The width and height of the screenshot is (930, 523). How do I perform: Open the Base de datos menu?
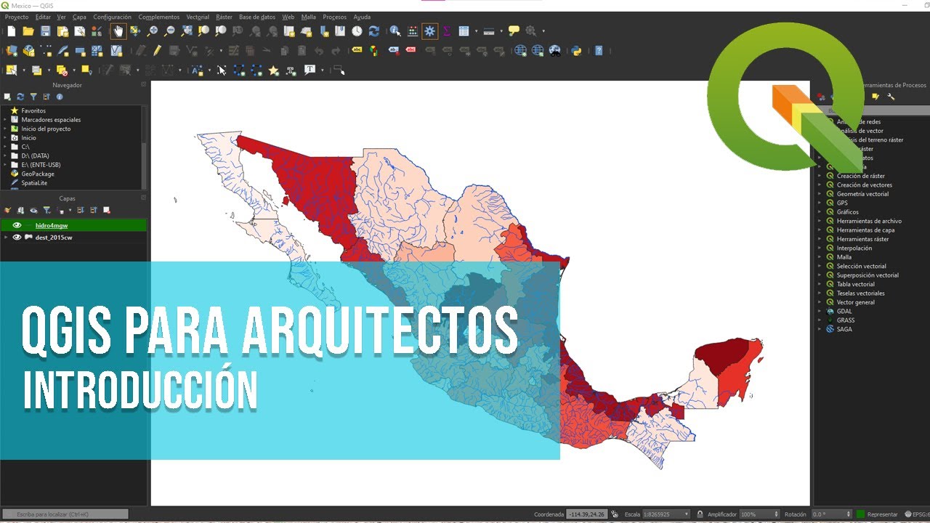click(257, 17)
